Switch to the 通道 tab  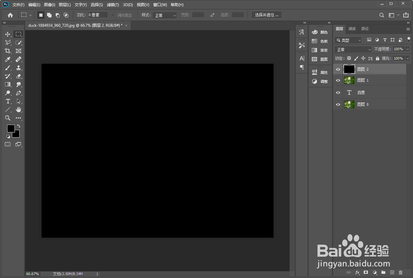coord(352,29)
